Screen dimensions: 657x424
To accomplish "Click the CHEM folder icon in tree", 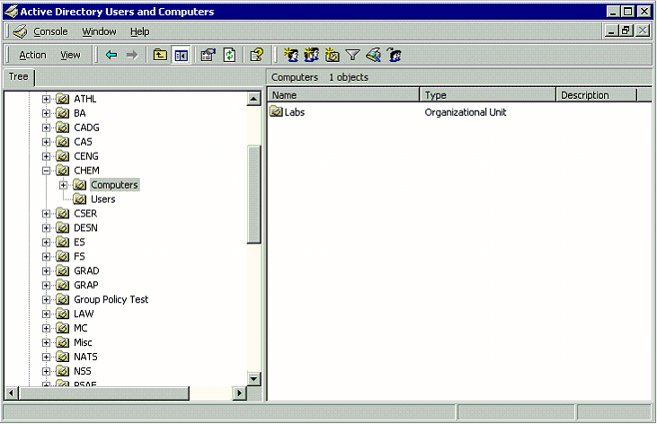I will [x=62, y=171].
